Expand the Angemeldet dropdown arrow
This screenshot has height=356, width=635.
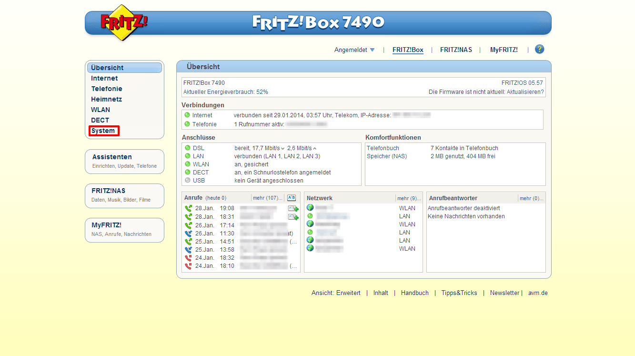tap(372, 50)
